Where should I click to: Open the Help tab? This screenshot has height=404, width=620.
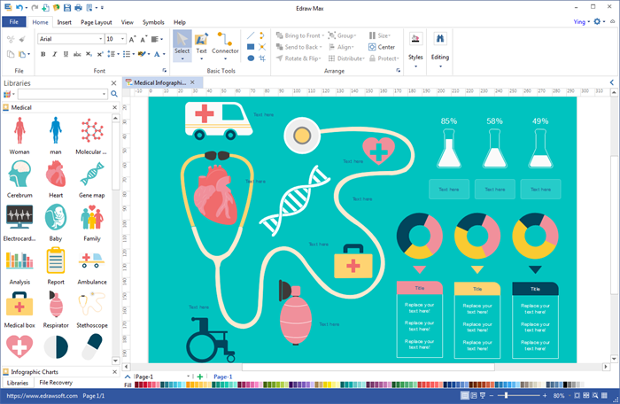click(180, 22)
